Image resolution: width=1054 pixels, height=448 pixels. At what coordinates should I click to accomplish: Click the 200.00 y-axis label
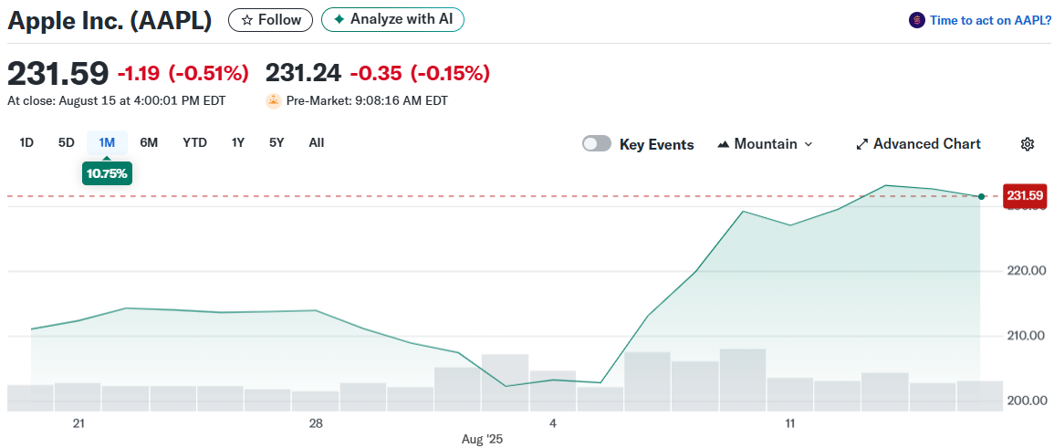[1029, 401]
